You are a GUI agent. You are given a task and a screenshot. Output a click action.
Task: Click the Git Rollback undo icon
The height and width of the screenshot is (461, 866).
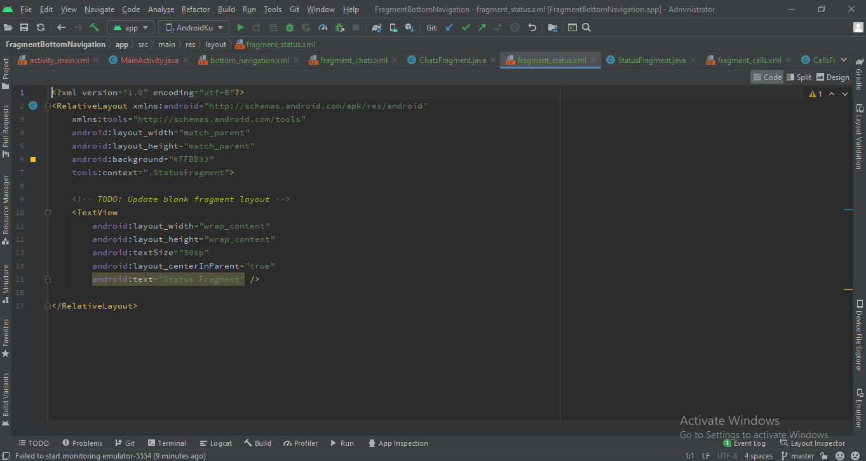click(532, 27)
